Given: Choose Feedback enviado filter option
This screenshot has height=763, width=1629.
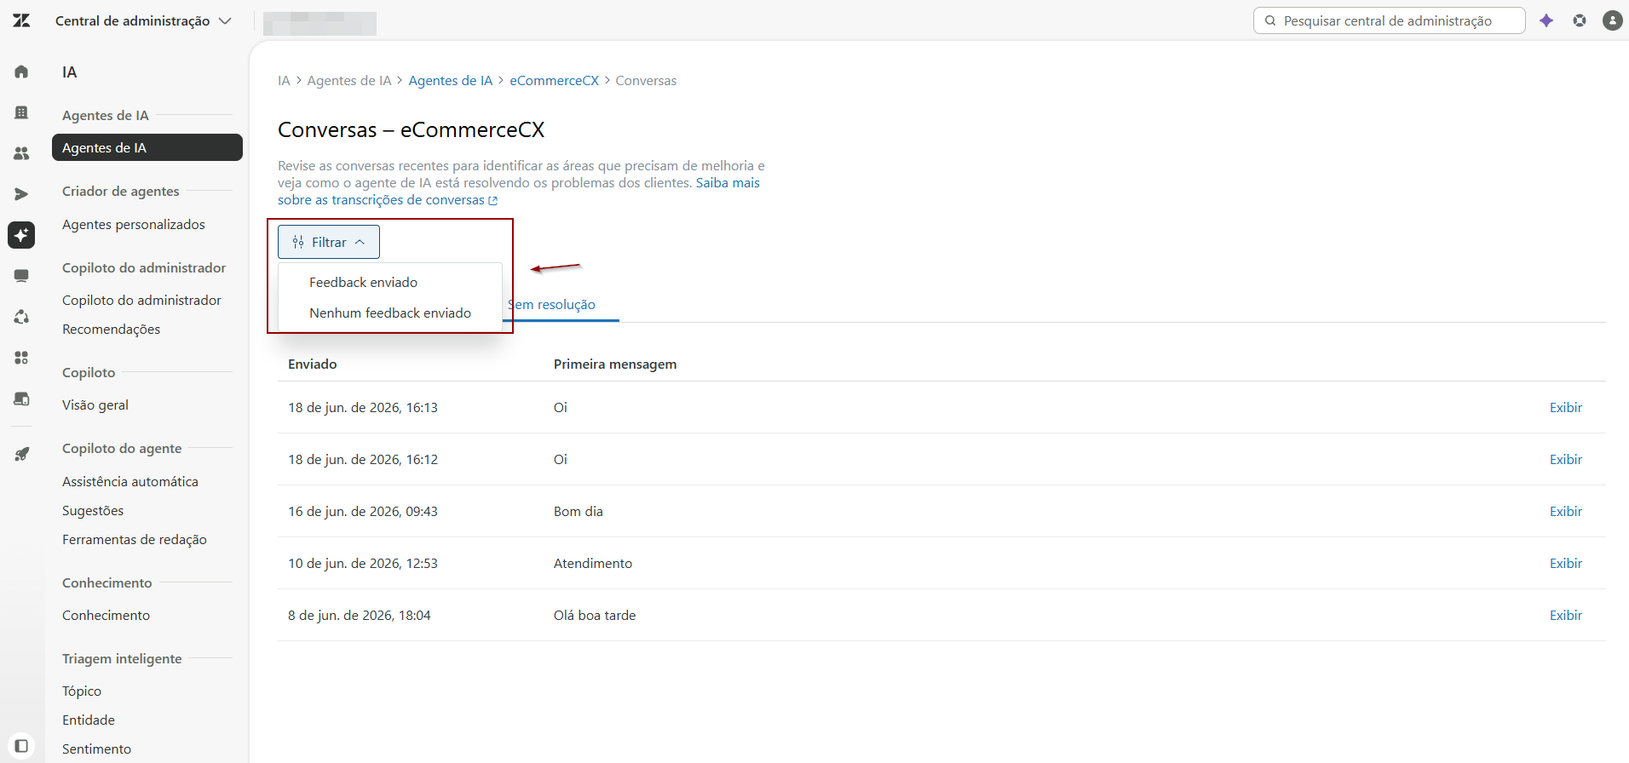Looking at the screenshot, I should (390, 282).
